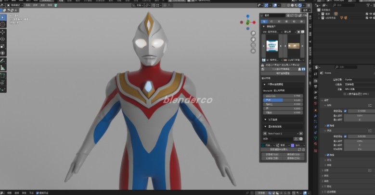Collapse the Sampling panel

pyautogui.click(x=323, y=100)
